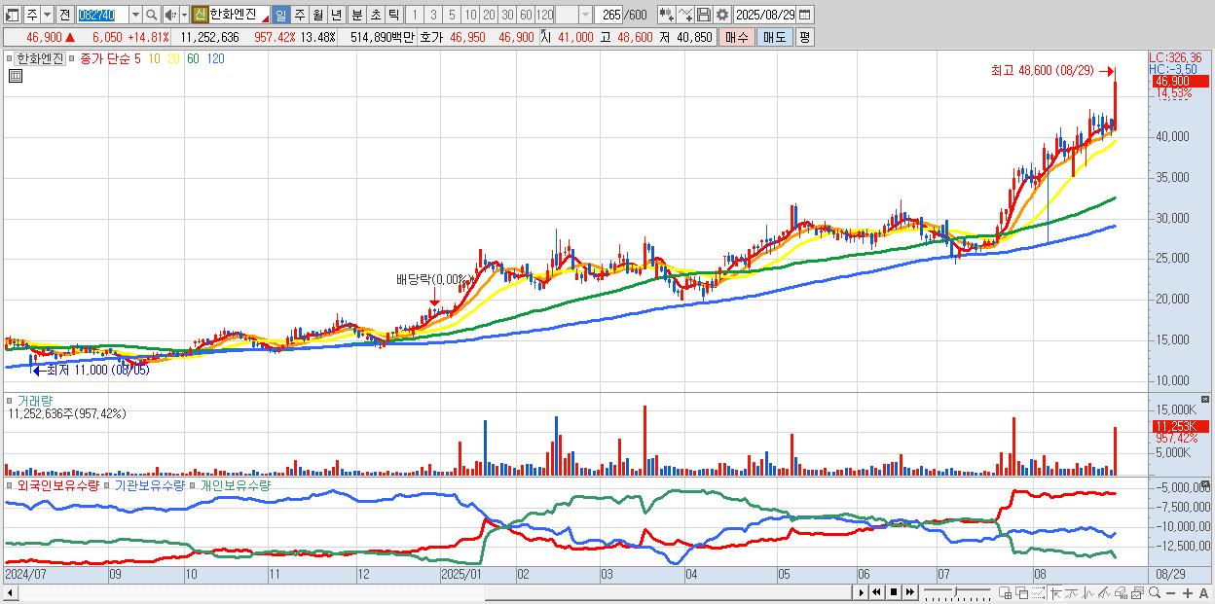Close the volume panel with corner x
The image size is (1215, 604).
1205,400
